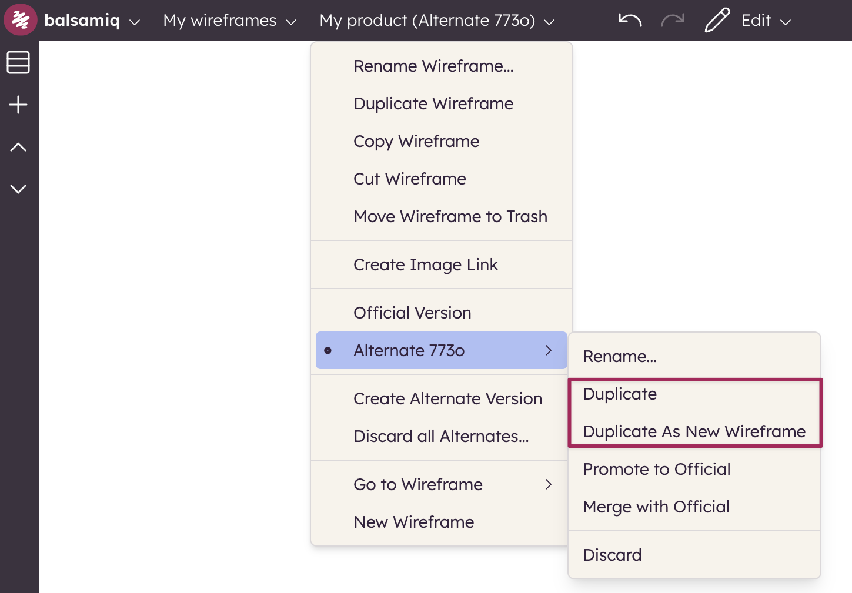Add a new wireframe with the plus icon
The width and height of the screenshot is (852, 593).
click(18, 105)
